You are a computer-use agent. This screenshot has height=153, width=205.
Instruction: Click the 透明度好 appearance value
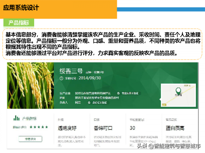(67, 128)
